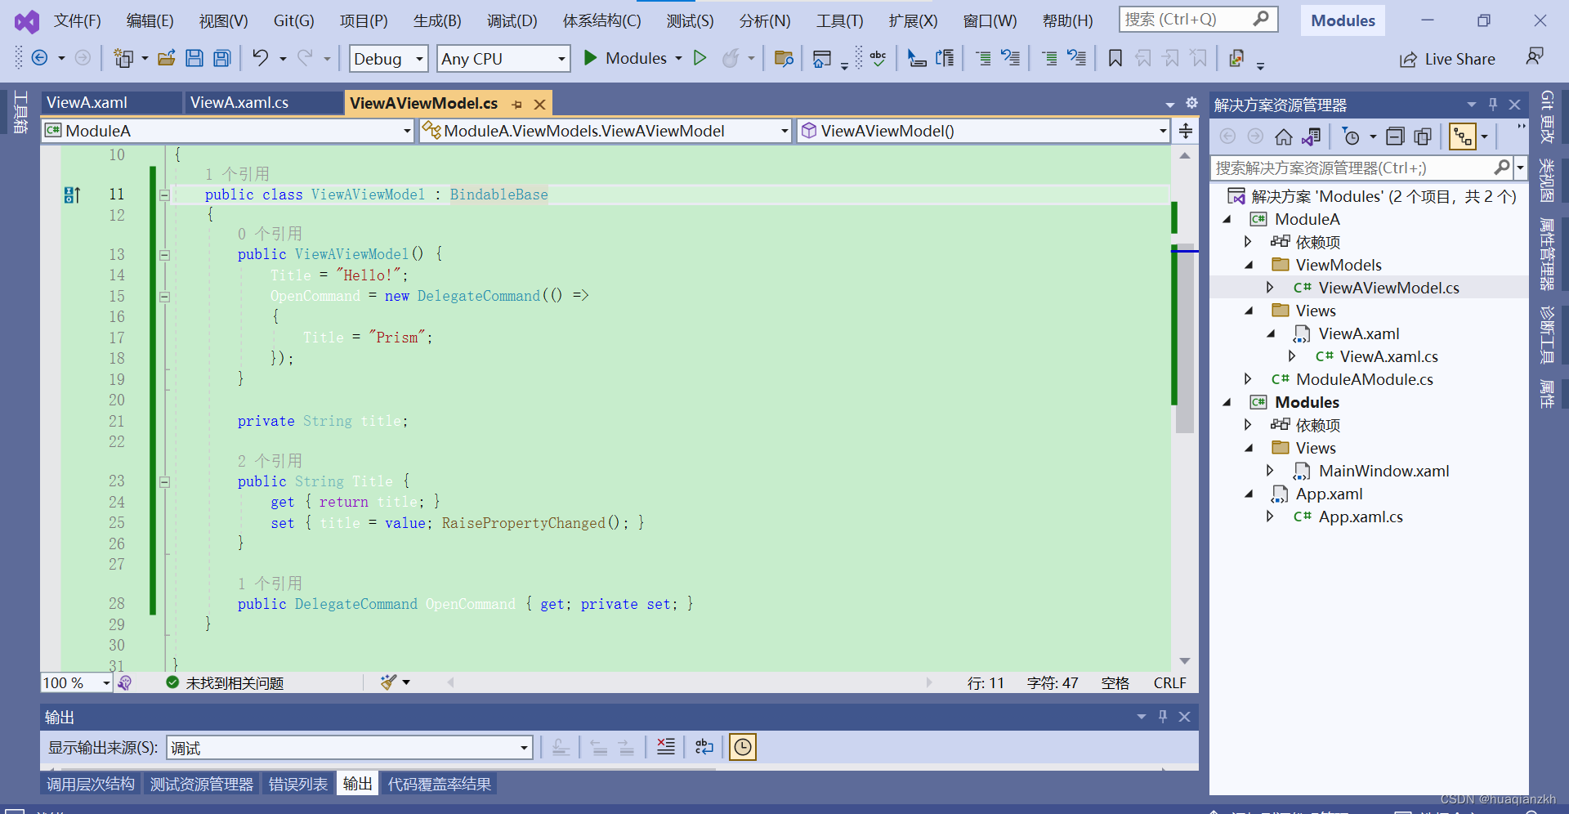Click the Home button in Solution Explorer
Screen dimensions: 1569x814
(x=1283, y=136)
